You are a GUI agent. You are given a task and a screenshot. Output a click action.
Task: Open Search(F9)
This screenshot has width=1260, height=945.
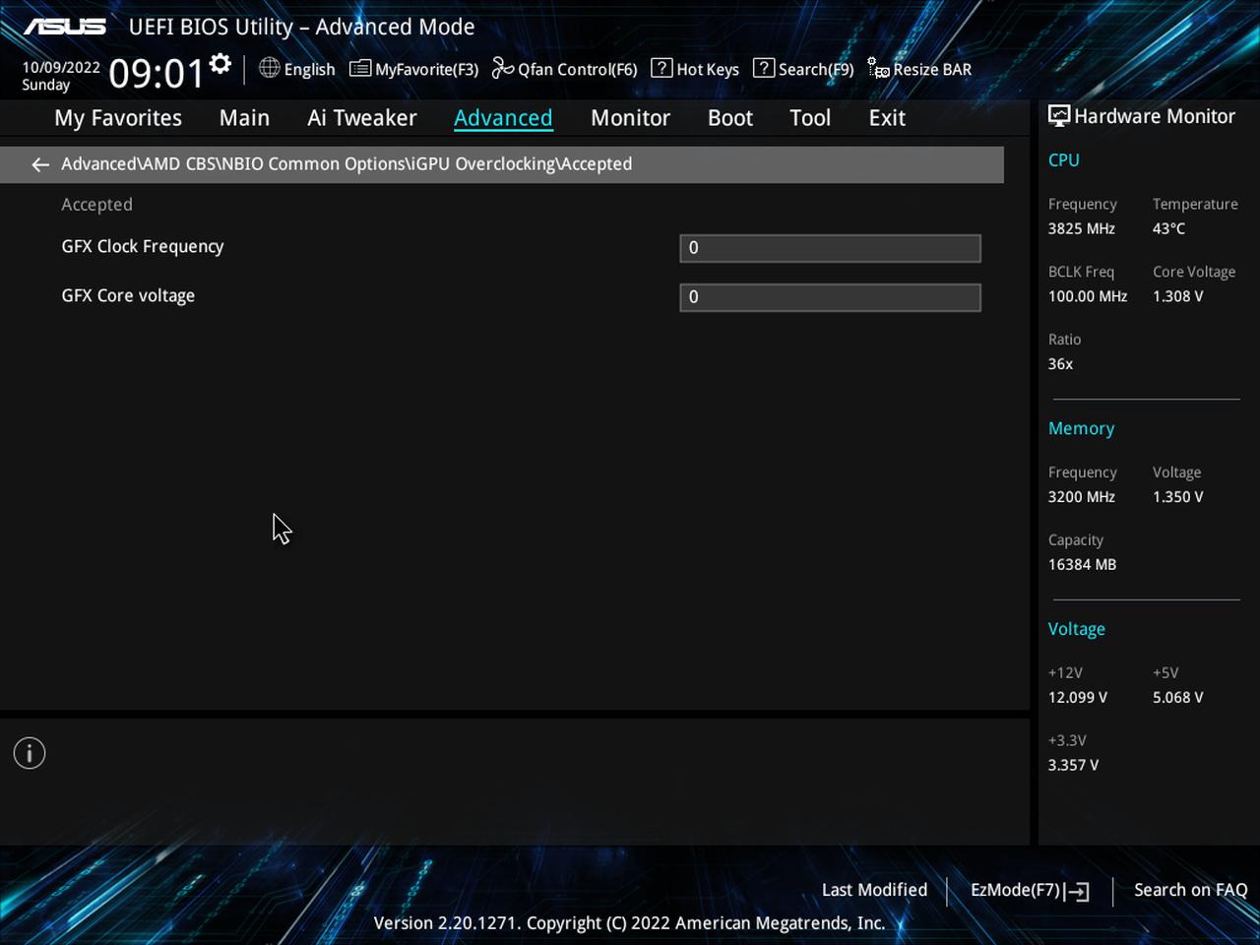click(x=816, y=69)
